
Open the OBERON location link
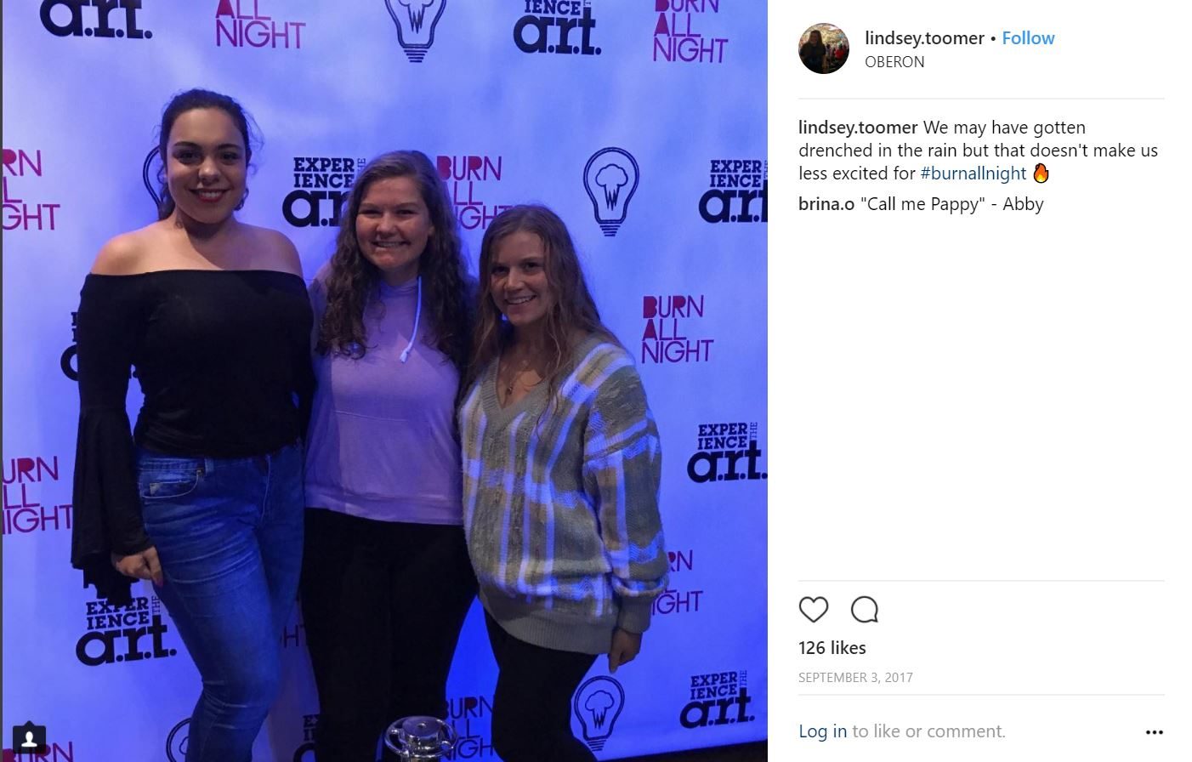(x=894, y=62)
